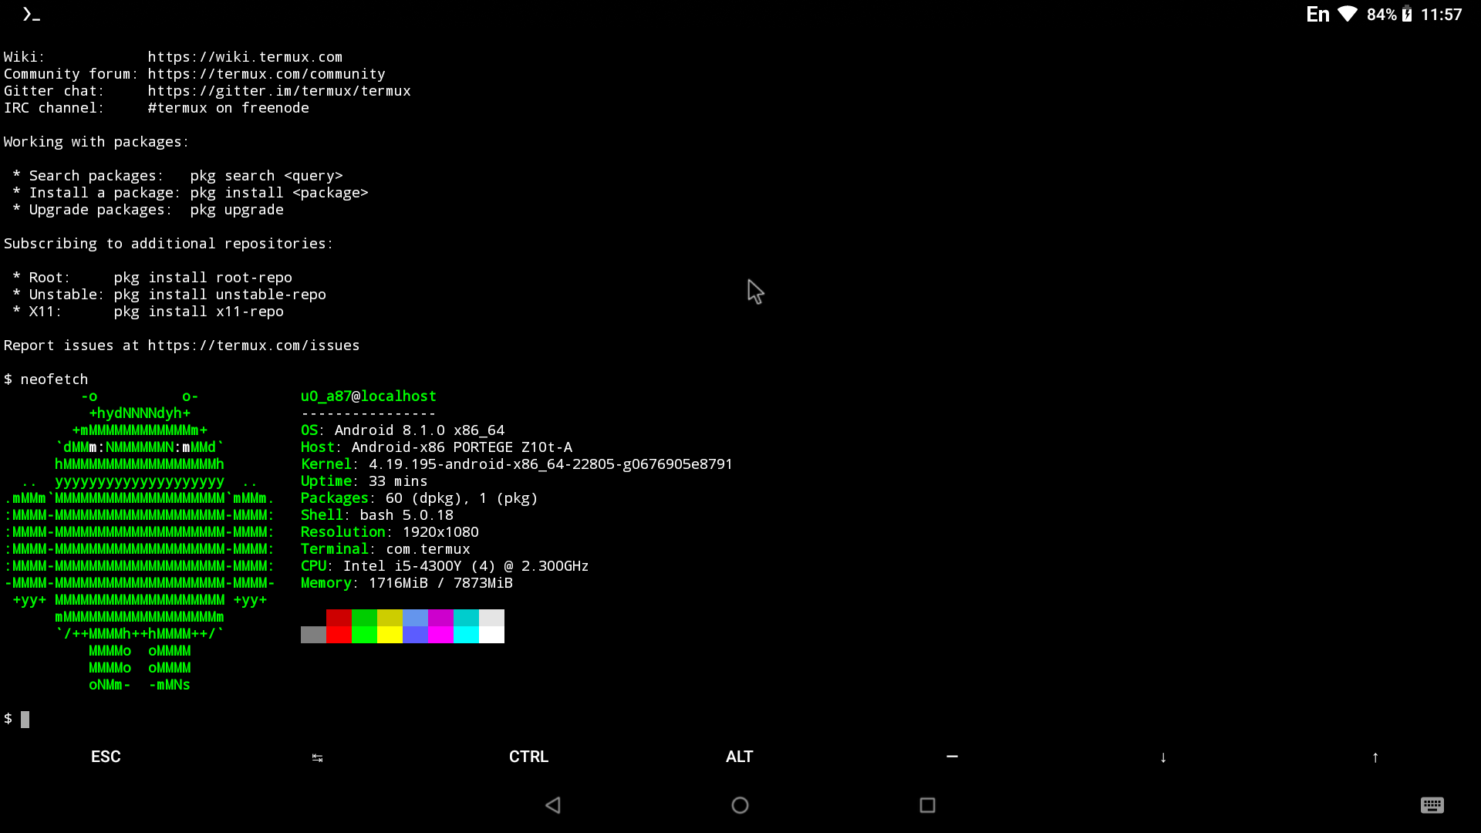The image size is (1481, 833).
Task: Click the terminal prompt notification icon
Action: tap(31, 14)
